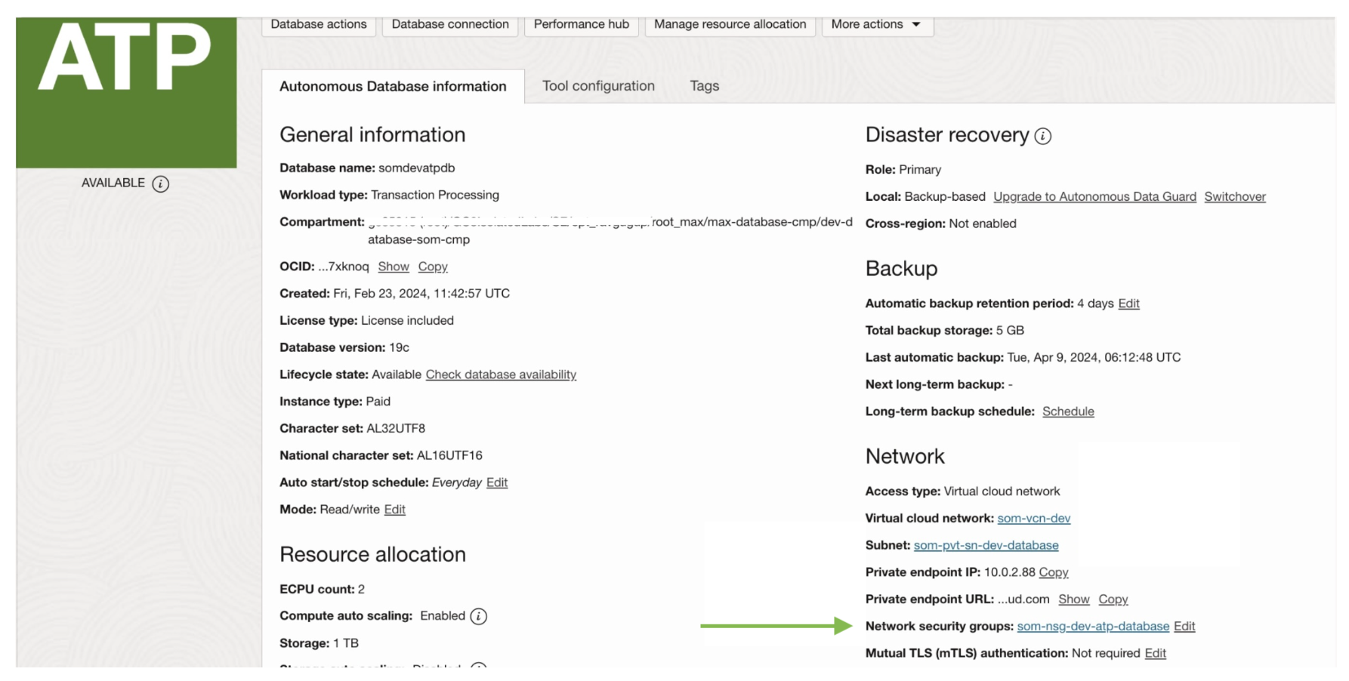Open the som-vcn-dev network link
The image size is (1349, 681).
[1033, 518]
